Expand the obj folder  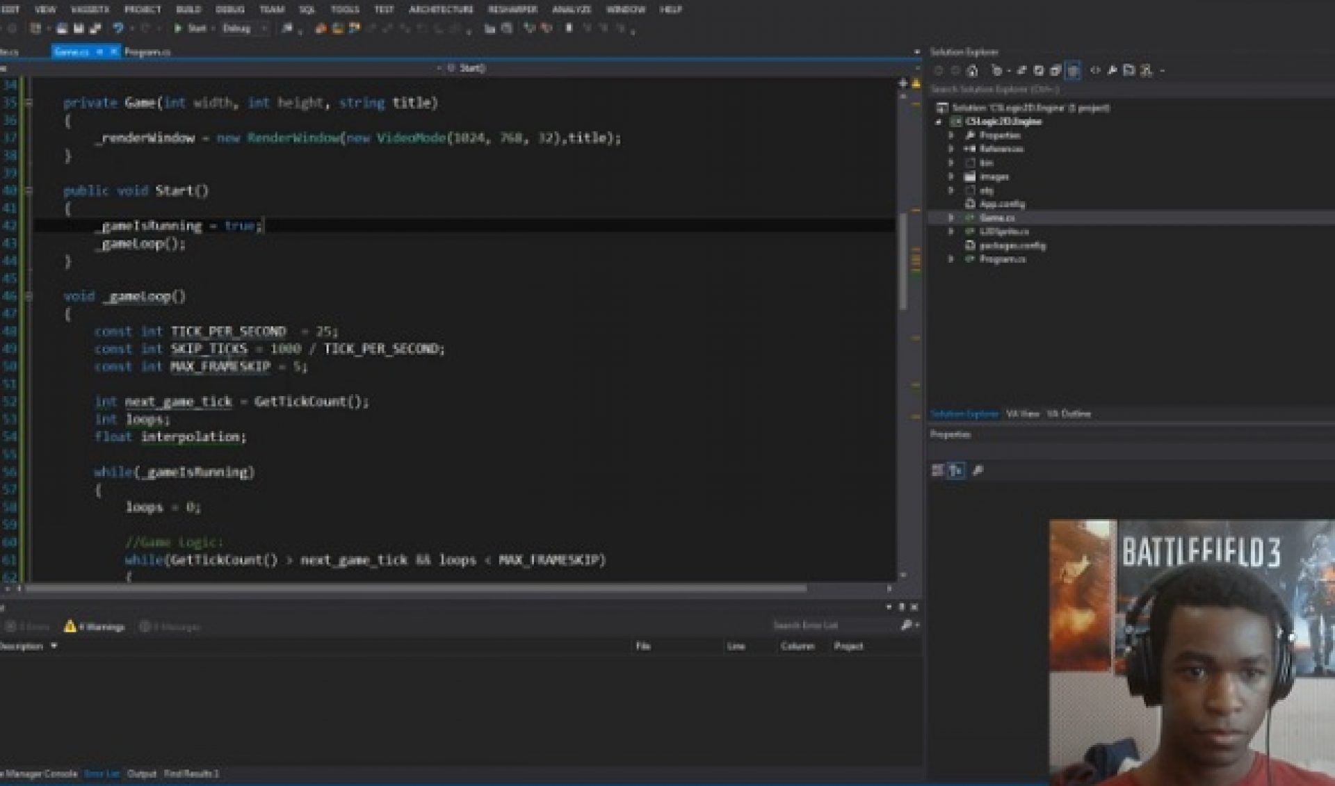[951, 190]
